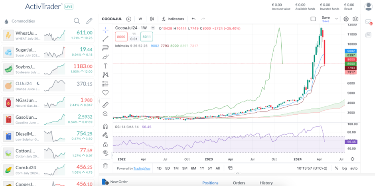This screenshot has width=375, height=186.
Task: Switch to the History tab
Action: 266,183
